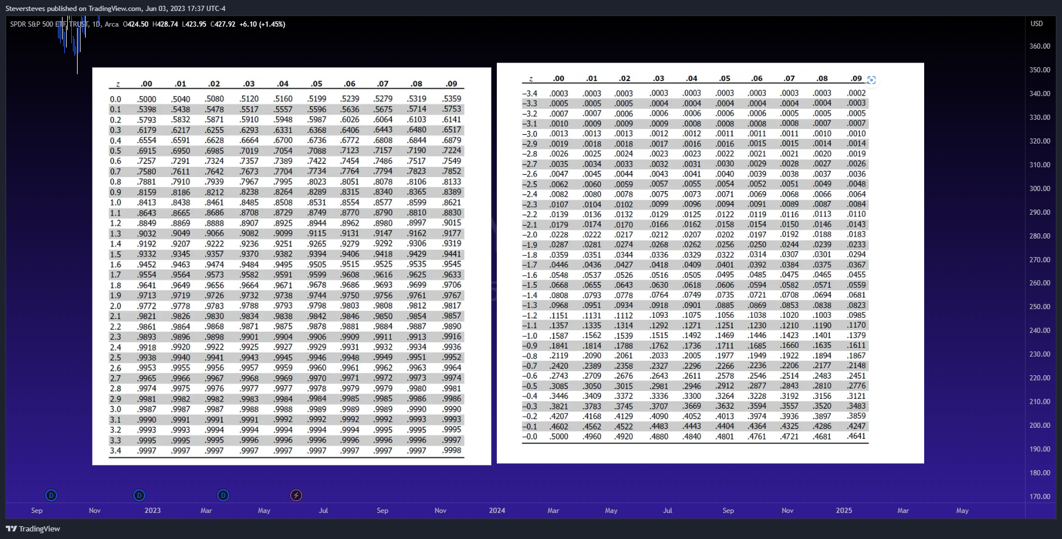Click the 2025 label on time axis
The width and height of the screenshot is (1062, 539).
(x=844, y=511)
